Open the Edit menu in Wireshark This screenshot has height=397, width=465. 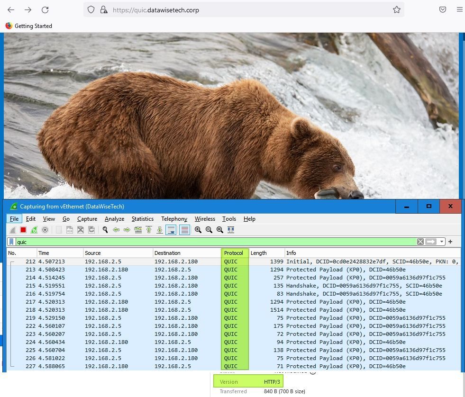click(x=30, y=219)
